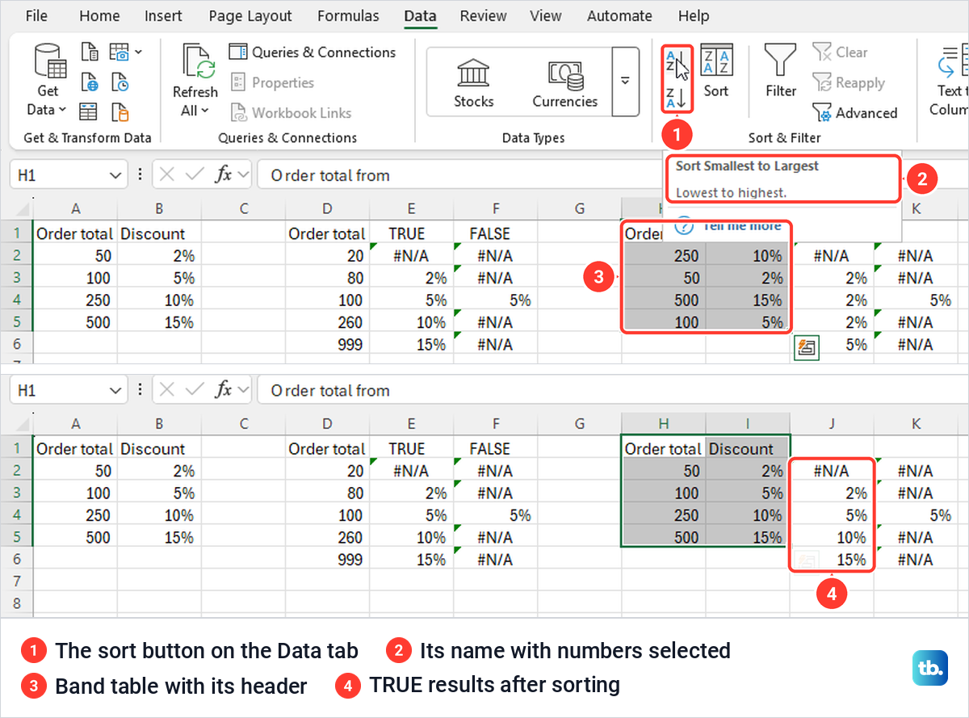The width and height of the screenshot is (969, 718).
Task: Open the Review tab
Action: pyautogui.click(x=482, y=16)
